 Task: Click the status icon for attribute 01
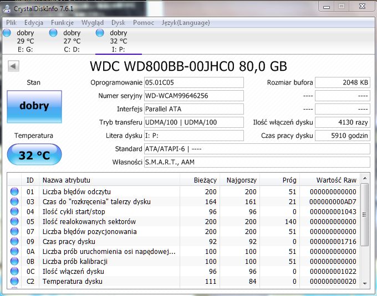[14, 191]
